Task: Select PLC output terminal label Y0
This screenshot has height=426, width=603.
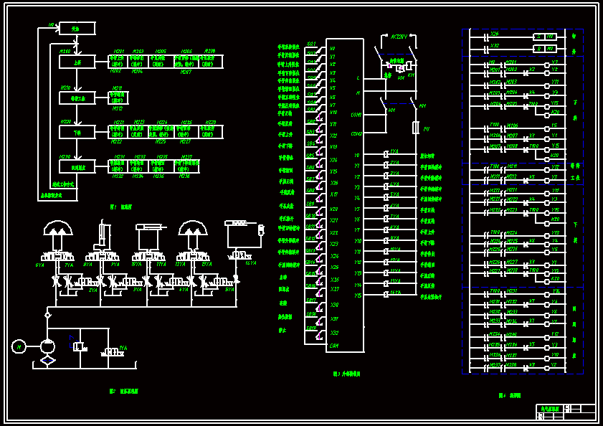Action: pyautogui.click(x=357, y=156)
